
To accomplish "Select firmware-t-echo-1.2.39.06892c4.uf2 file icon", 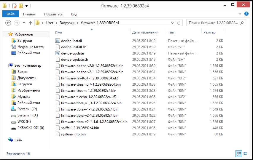I will pyautogui.click(x=58, y=97).
